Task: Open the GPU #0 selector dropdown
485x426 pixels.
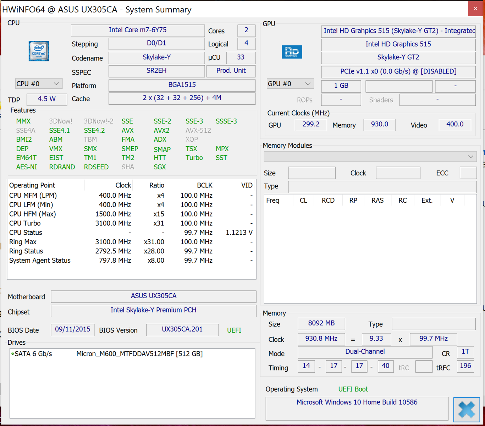Action: tap(290, 84)
